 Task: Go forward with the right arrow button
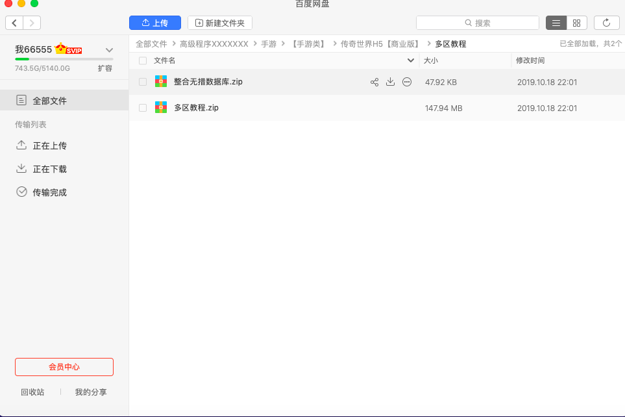tap(32, 23)
